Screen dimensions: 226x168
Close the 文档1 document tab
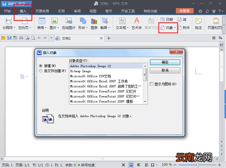tap(101, 38)
